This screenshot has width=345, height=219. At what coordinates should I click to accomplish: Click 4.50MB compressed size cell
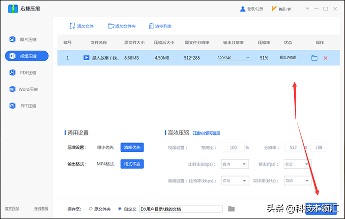pyautogui.click(x=162, y=58)
